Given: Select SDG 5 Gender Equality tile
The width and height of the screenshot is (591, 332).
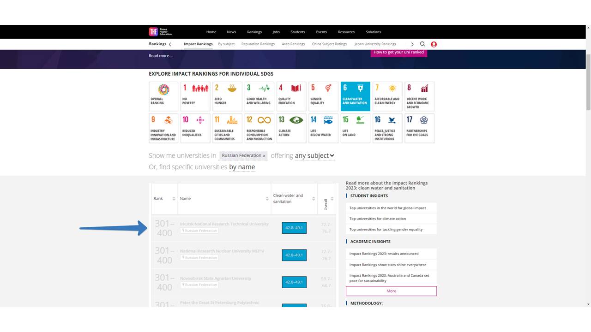Looking at the screenshot, I should (323, 96).
